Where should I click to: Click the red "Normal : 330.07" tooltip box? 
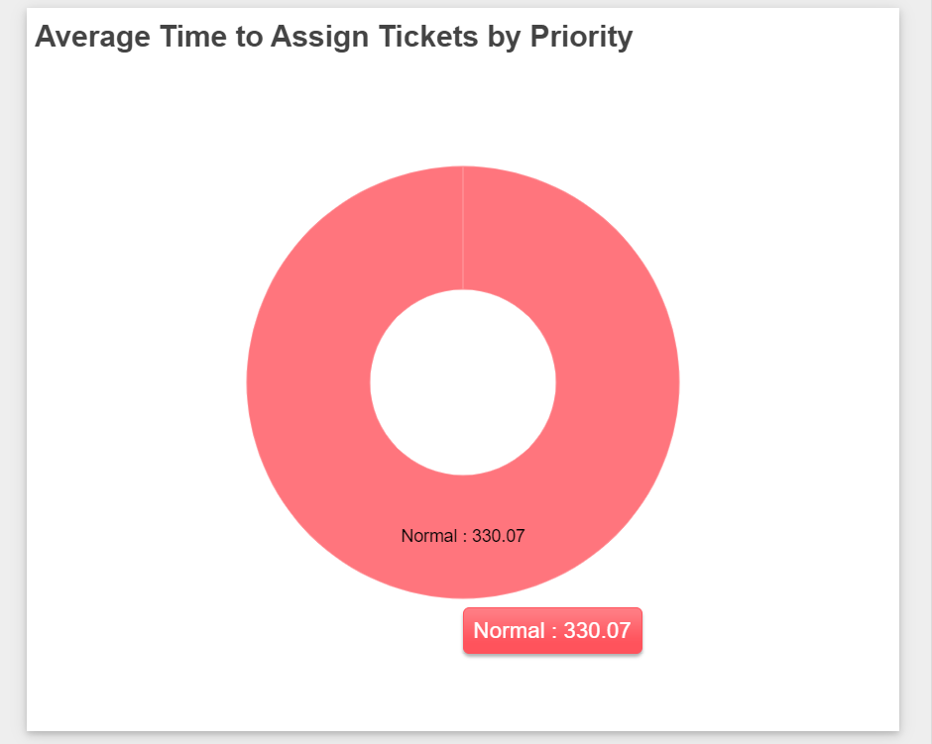552,631
